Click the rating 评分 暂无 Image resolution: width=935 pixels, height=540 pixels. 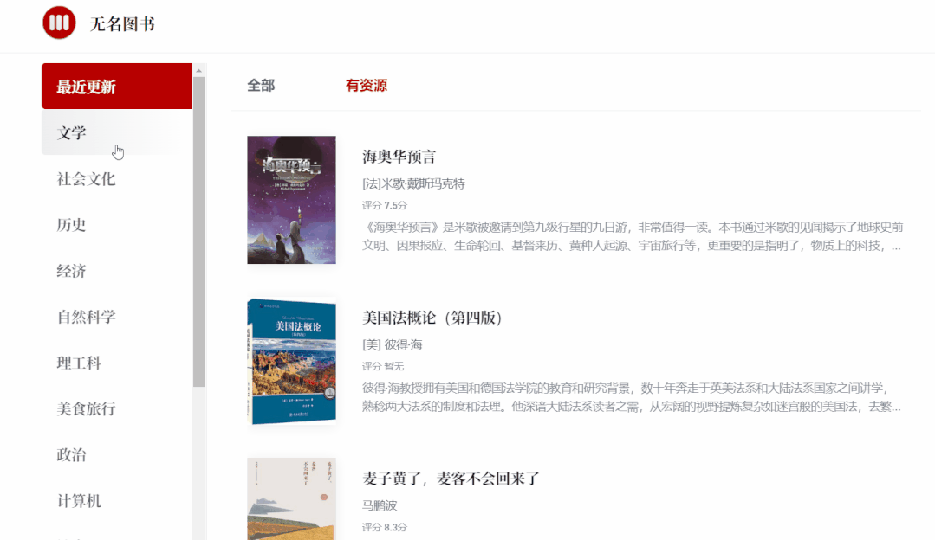[x=383, y=366]
